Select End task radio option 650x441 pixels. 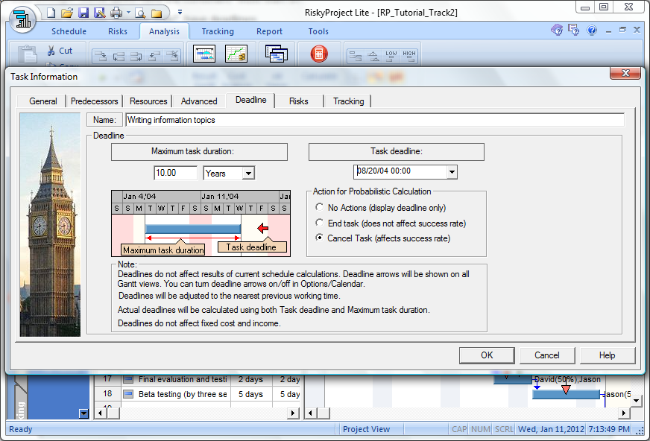[x=320, y=223]
